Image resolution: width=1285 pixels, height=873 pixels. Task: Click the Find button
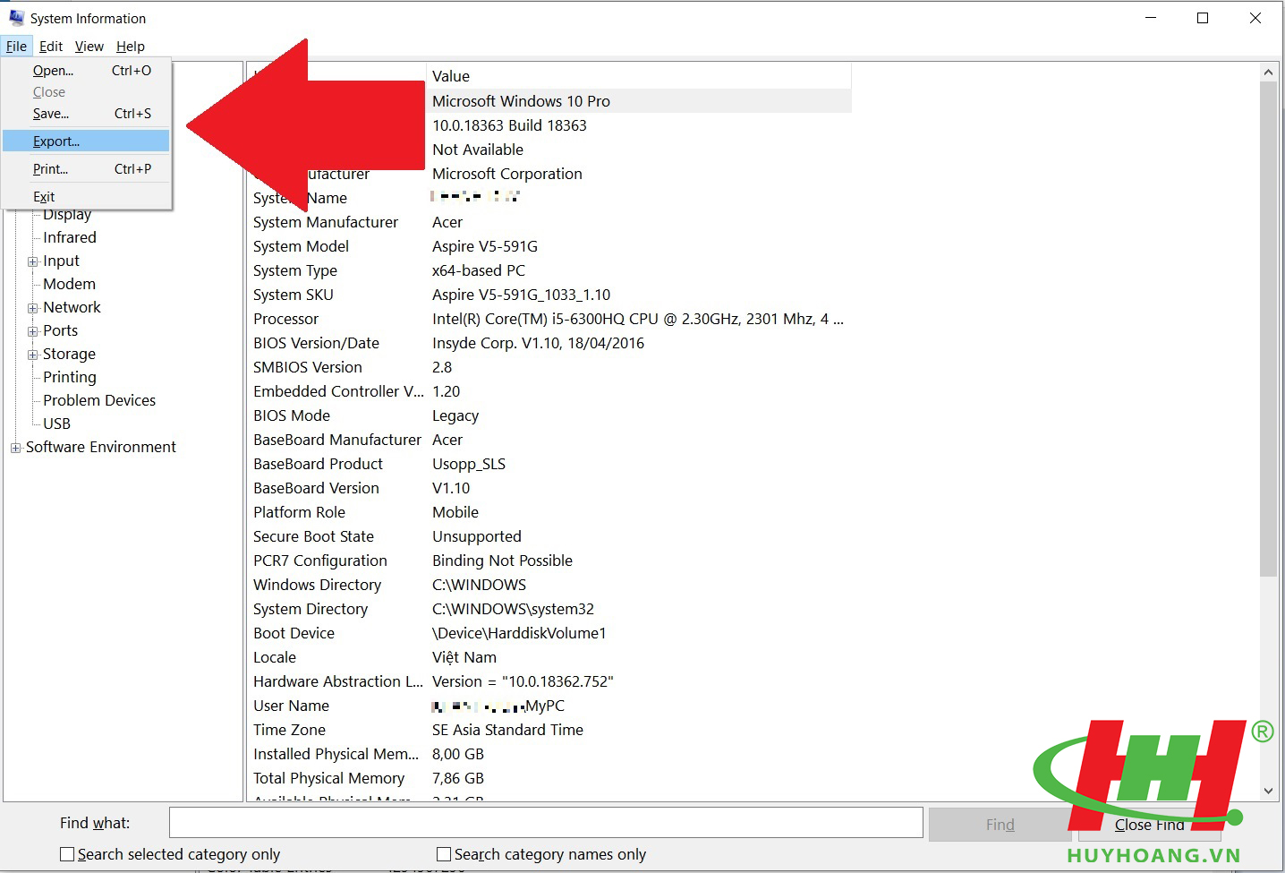[1000, 825]
